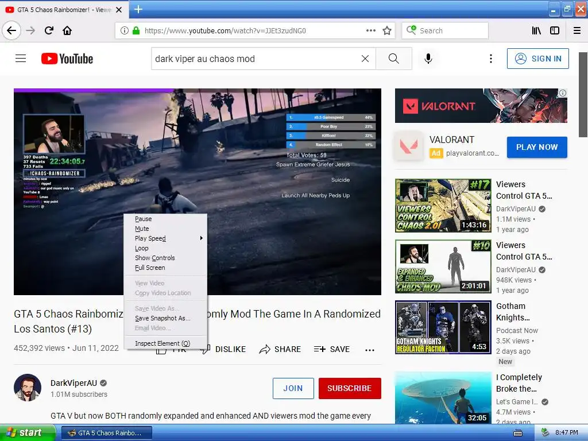Open the Windows start button

27,433
